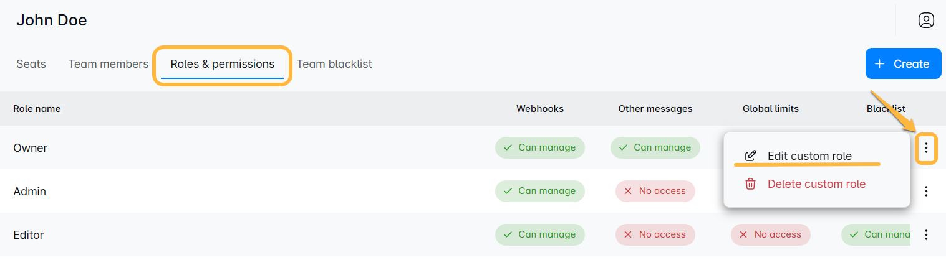Image resolution: width=946 pixels, height=278 pixels.
Task: Switch to the Seats tab
Action: [31, 64]
